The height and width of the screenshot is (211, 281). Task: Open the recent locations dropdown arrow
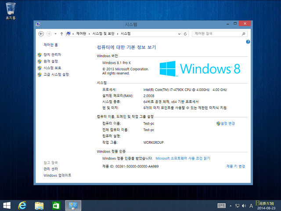click(56, 34)
